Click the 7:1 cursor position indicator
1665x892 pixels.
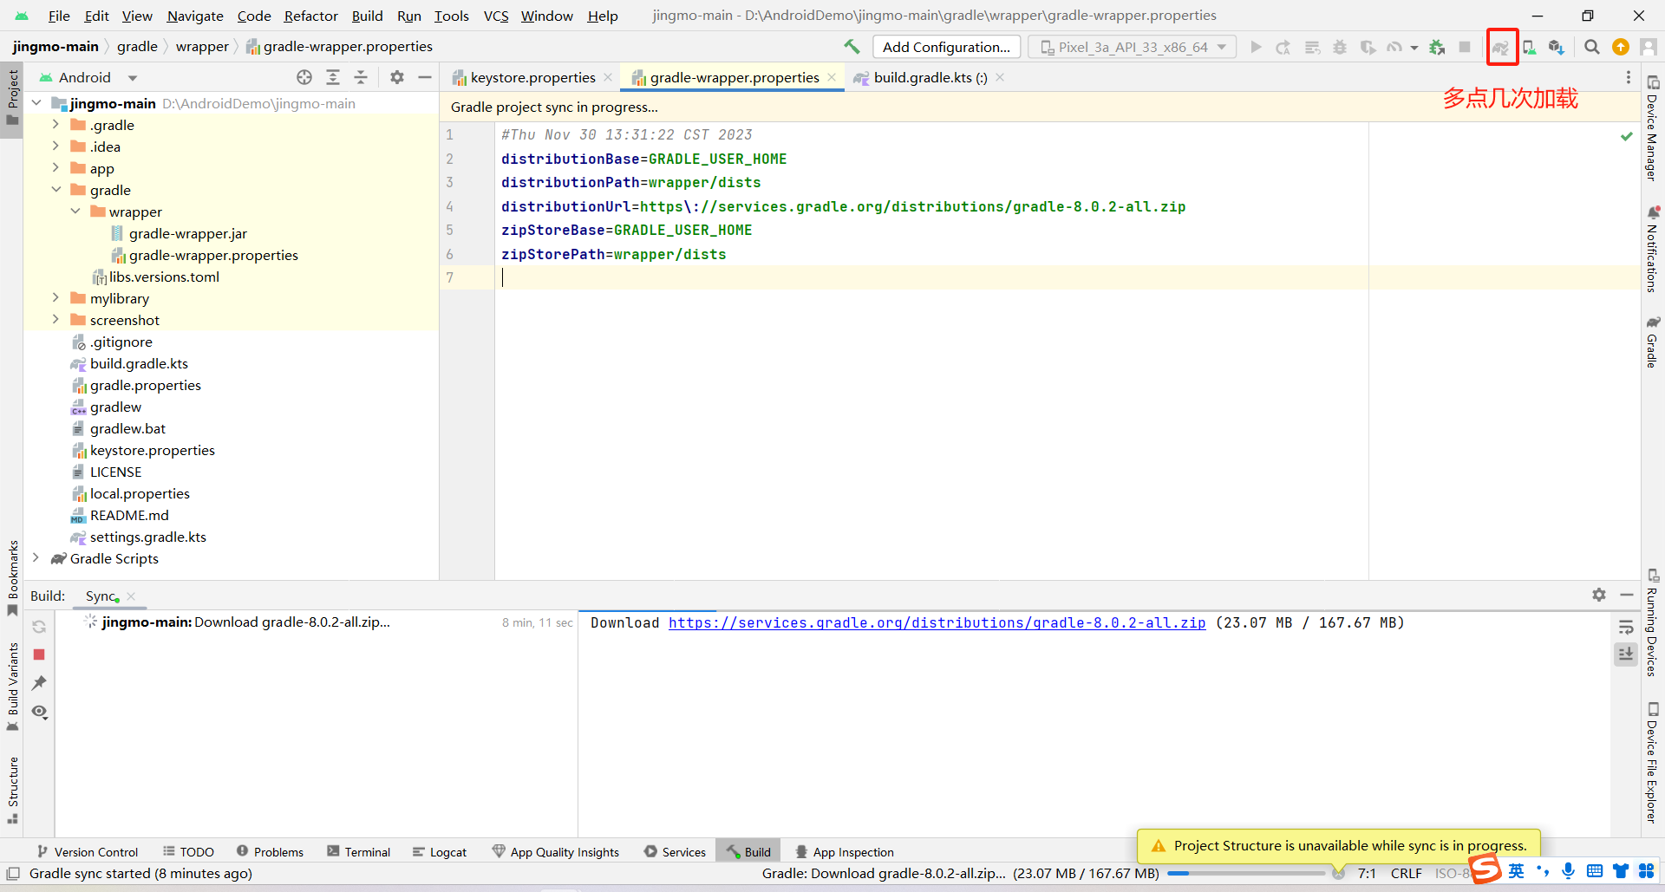tap(1367, 874)
